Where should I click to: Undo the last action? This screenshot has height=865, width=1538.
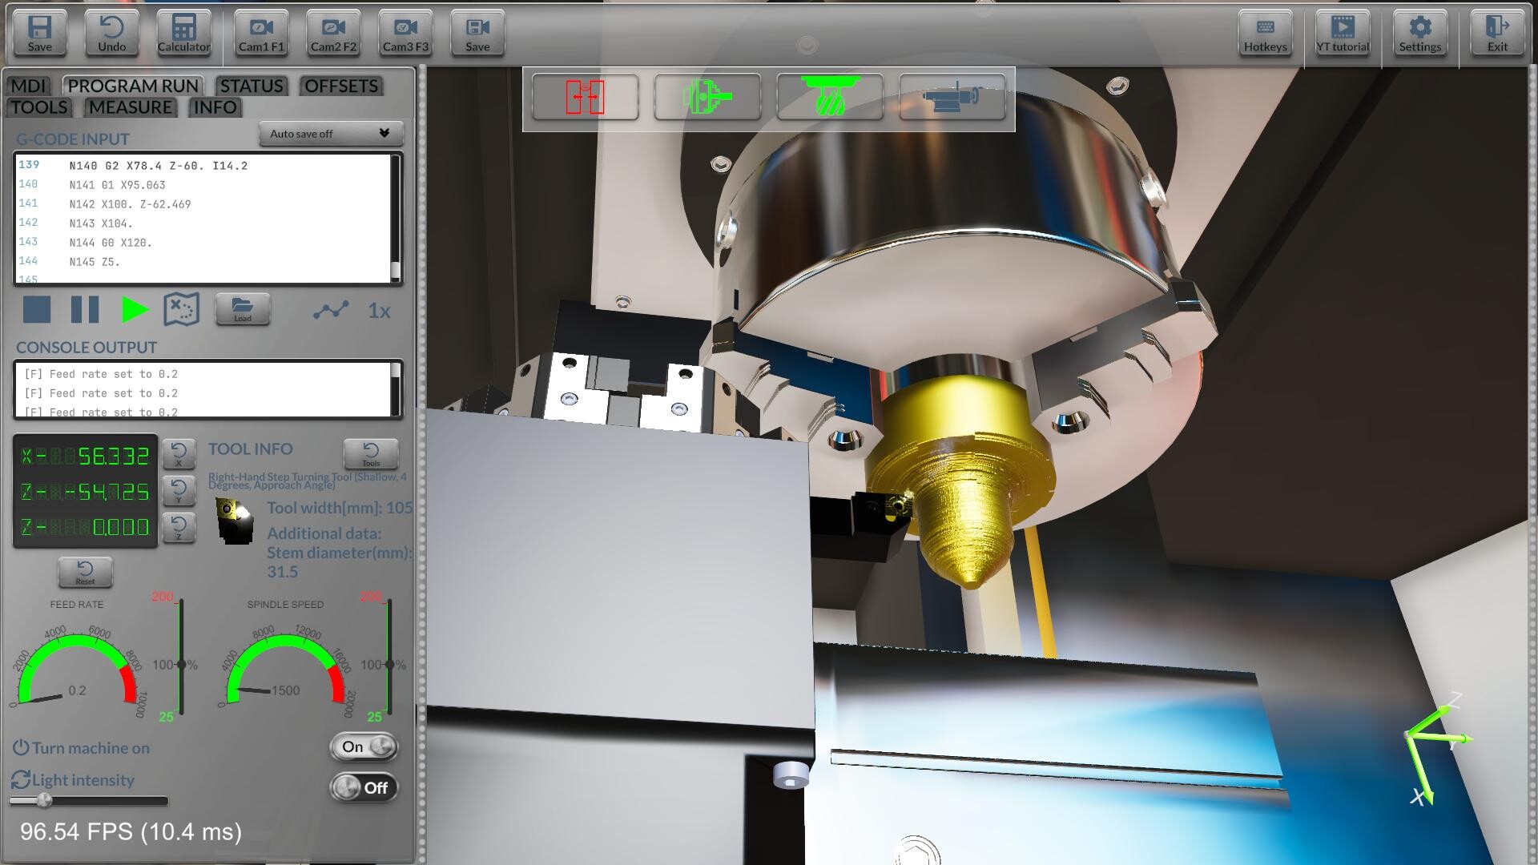(111, 34)
